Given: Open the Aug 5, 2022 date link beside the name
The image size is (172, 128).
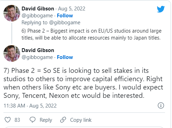Looking at the screenshot, I should (71, 9).
